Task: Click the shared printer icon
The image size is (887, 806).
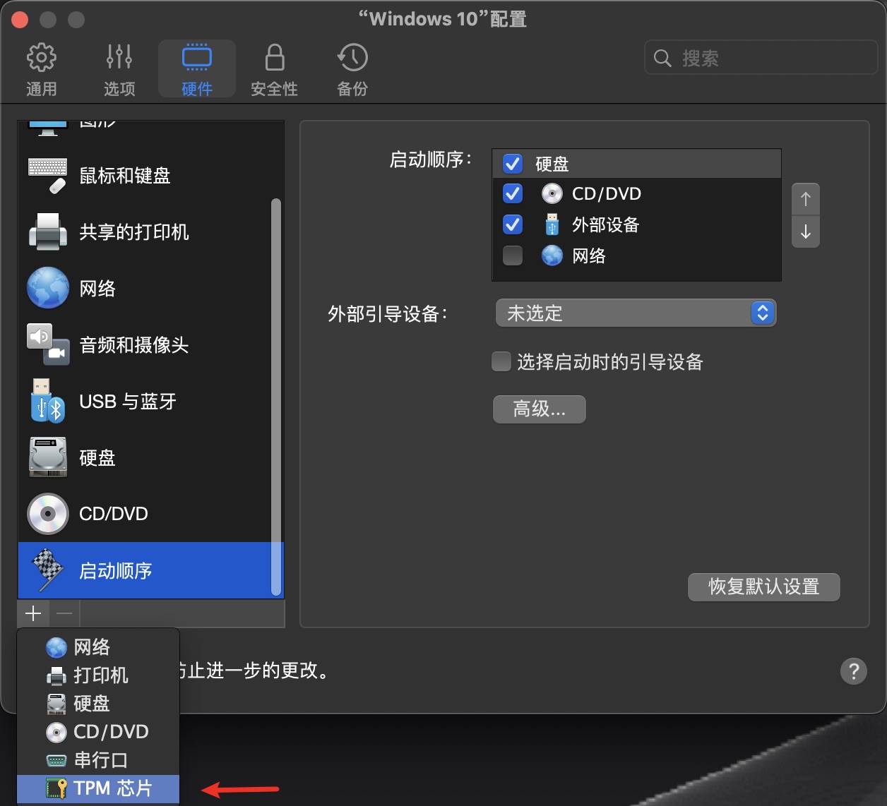Action: click(48, 232)
